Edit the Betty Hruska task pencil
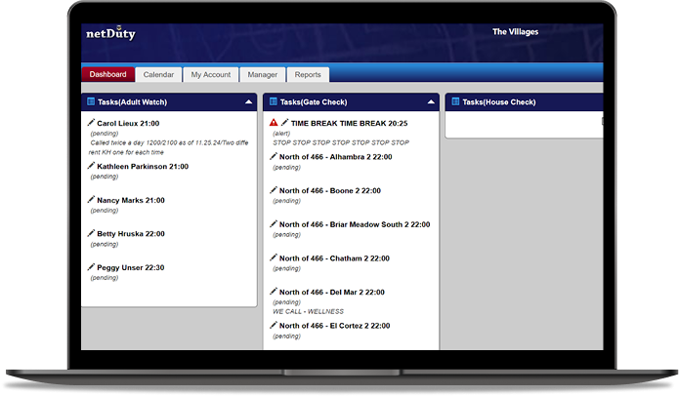 [x=91, y=233]
